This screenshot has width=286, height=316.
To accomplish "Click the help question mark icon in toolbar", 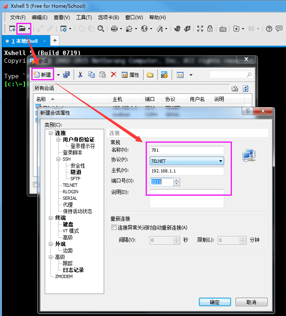I will pyautogui.click(x=269, y=29).
